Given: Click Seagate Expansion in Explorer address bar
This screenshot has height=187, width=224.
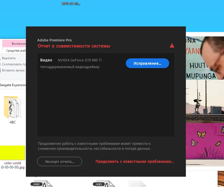Looking at the screenshot, I should click(x=13, y=85).
